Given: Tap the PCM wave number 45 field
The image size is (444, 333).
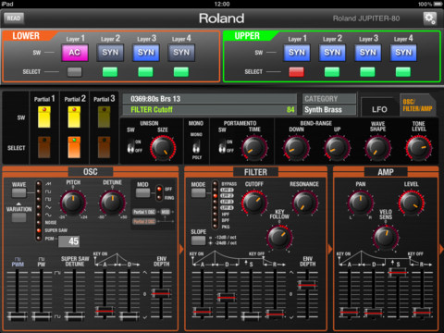Looking at the screenshot, I should 69,241.
